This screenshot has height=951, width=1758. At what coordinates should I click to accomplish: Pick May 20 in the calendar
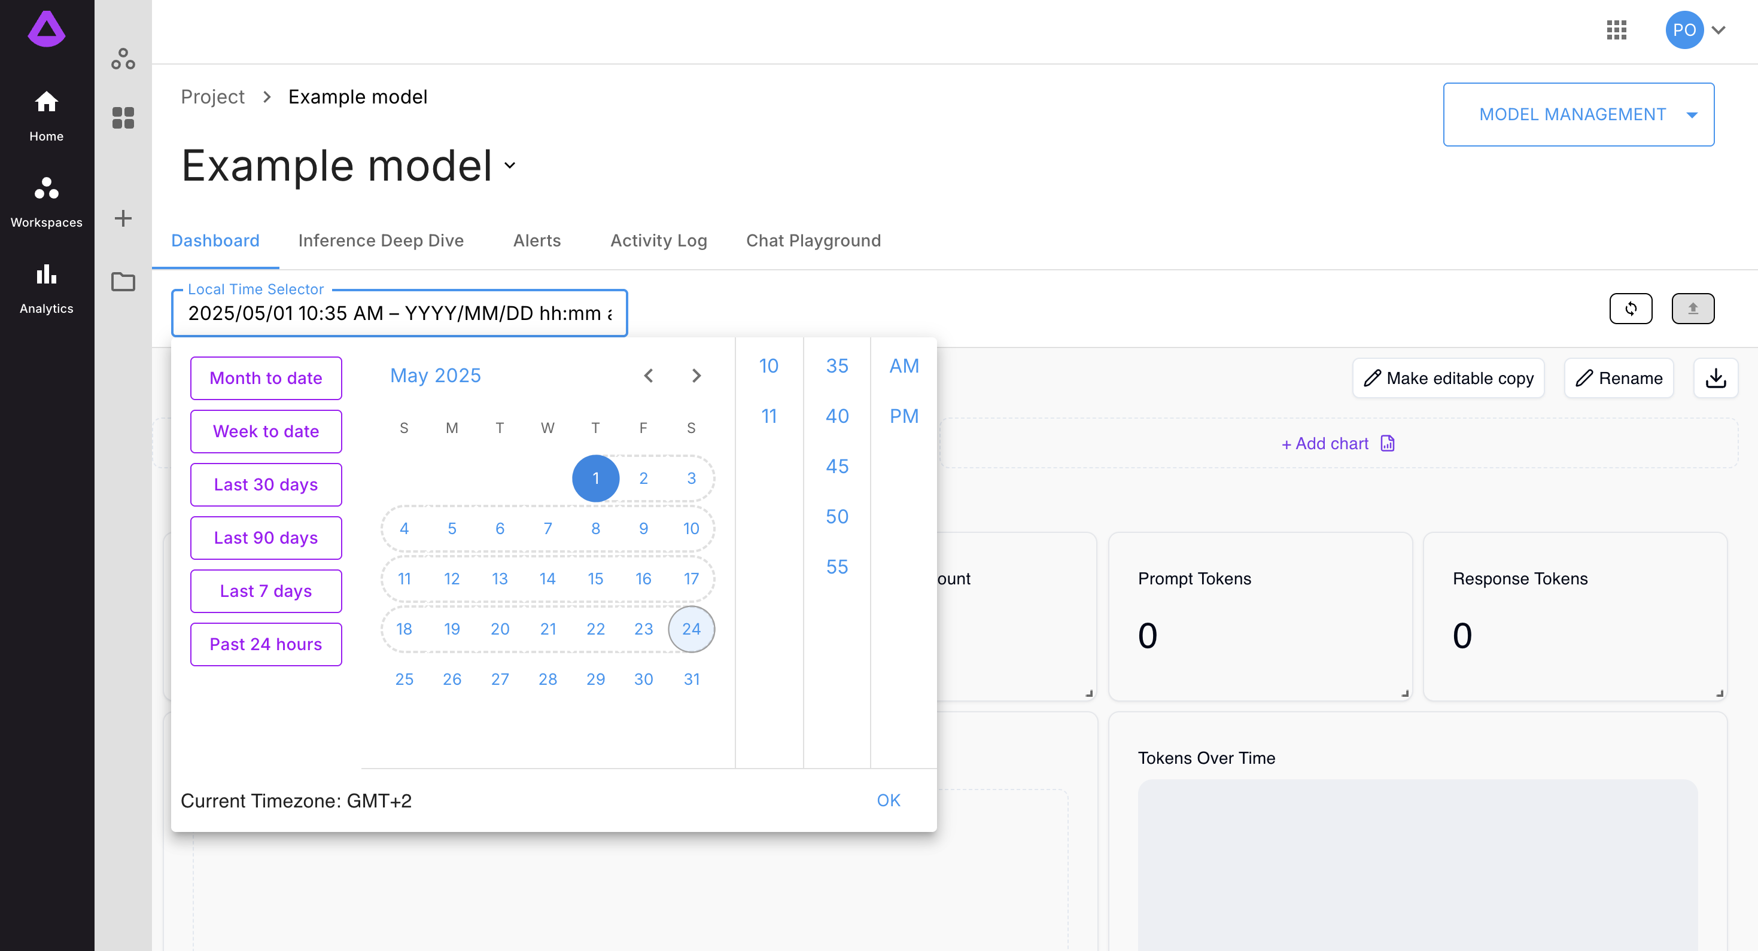click(500, 629)
